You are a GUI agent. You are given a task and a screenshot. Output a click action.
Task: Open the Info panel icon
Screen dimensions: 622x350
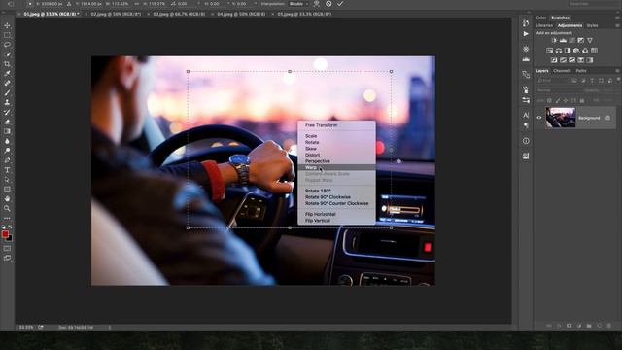click(526, 141)
